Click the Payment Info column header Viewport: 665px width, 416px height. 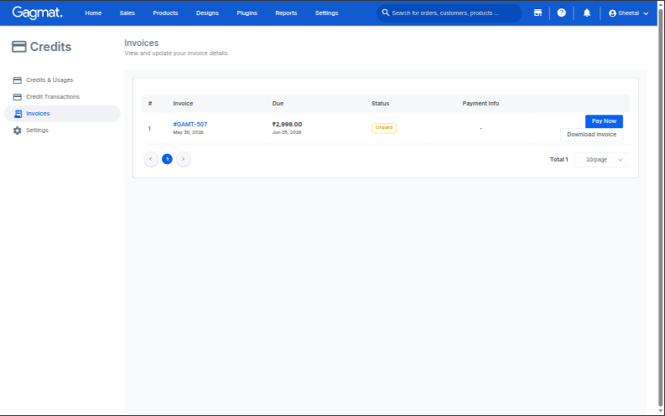pyautogui.click(x=481, y=103)
